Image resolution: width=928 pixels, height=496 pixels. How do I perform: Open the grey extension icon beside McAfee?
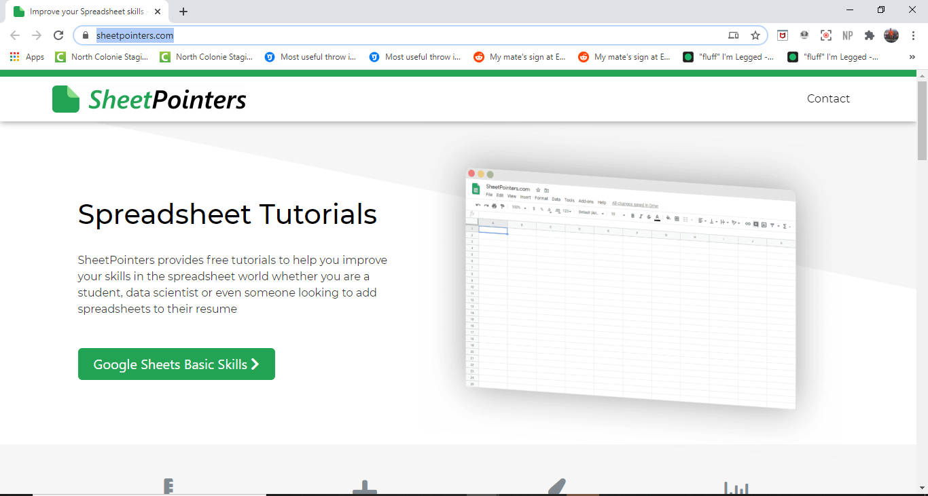[x=804, y=35]
